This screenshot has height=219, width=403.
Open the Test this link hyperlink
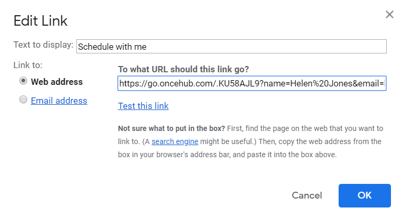pos(143,106)
